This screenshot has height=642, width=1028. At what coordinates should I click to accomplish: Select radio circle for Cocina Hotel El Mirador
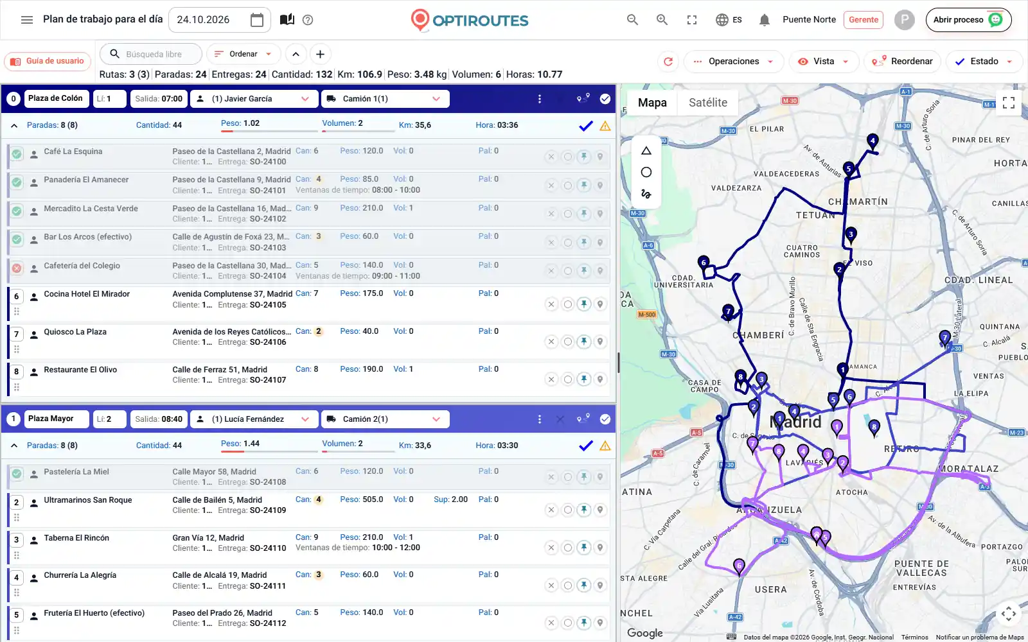click(567, 304)
